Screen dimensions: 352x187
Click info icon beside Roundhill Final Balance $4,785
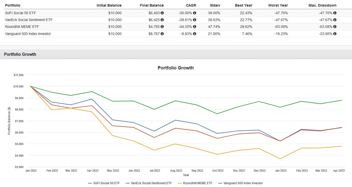pos(162,27)
